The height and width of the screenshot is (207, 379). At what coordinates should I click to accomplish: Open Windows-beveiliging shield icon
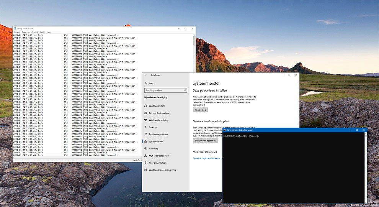pos(145,120)
